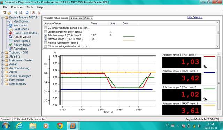Expand the ABS 5.3 tree node
Screen dimensions: 223x130
(2, 57)
